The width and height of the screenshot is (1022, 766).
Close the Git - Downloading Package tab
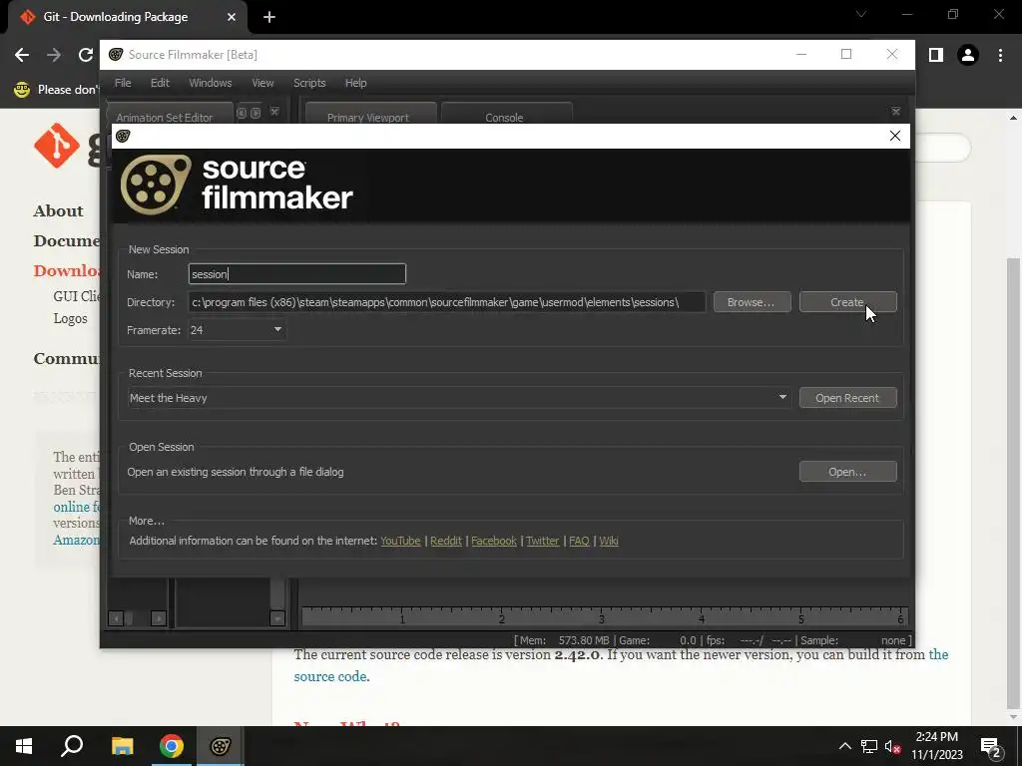click(232, 17)
